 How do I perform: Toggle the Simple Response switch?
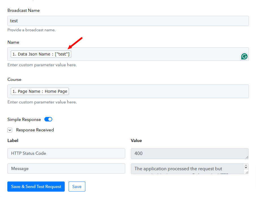pos(48,119)
